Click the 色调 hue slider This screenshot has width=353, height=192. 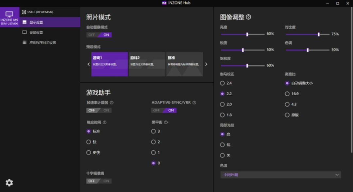(308, 50)
